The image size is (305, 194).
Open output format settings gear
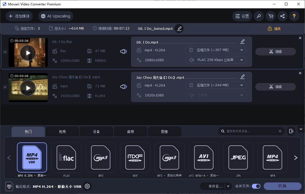point(87,186)
